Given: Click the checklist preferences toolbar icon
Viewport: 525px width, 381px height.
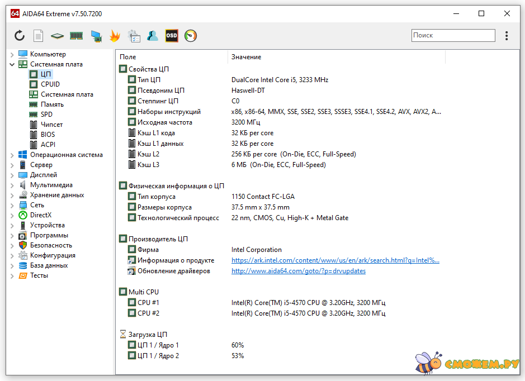Looking at the screenshot, I should pyautogui.click(x=134, y=36).
